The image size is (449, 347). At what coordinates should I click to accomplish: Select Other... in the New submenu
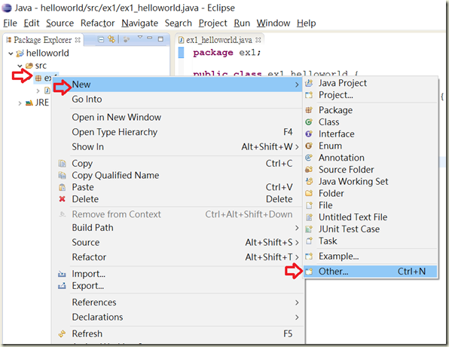(x=371, y=272)
